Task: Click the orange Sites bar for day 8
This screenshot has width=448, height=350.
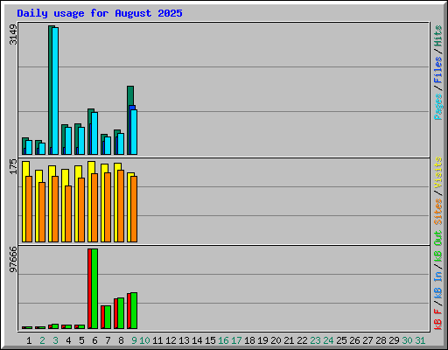Action: (121, 206)
